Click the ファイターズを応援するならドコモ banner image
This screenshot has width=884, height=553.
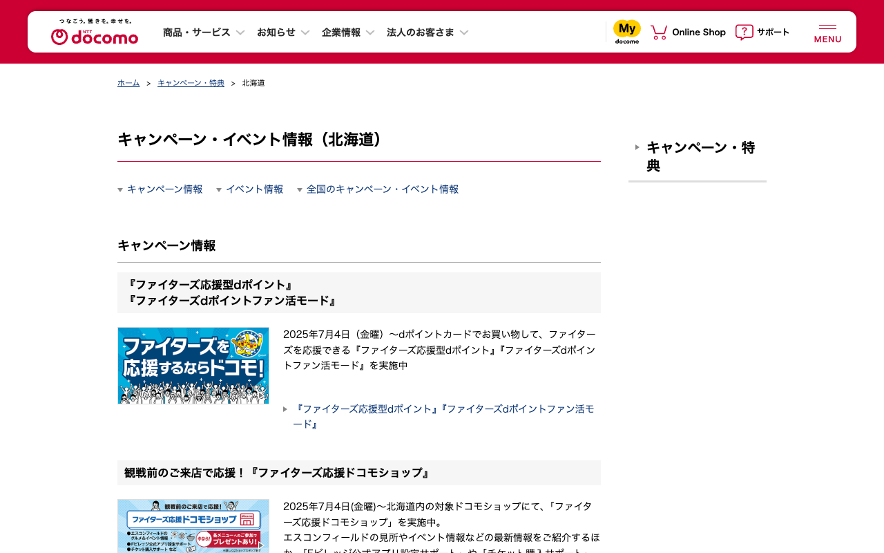coord(193,366)
